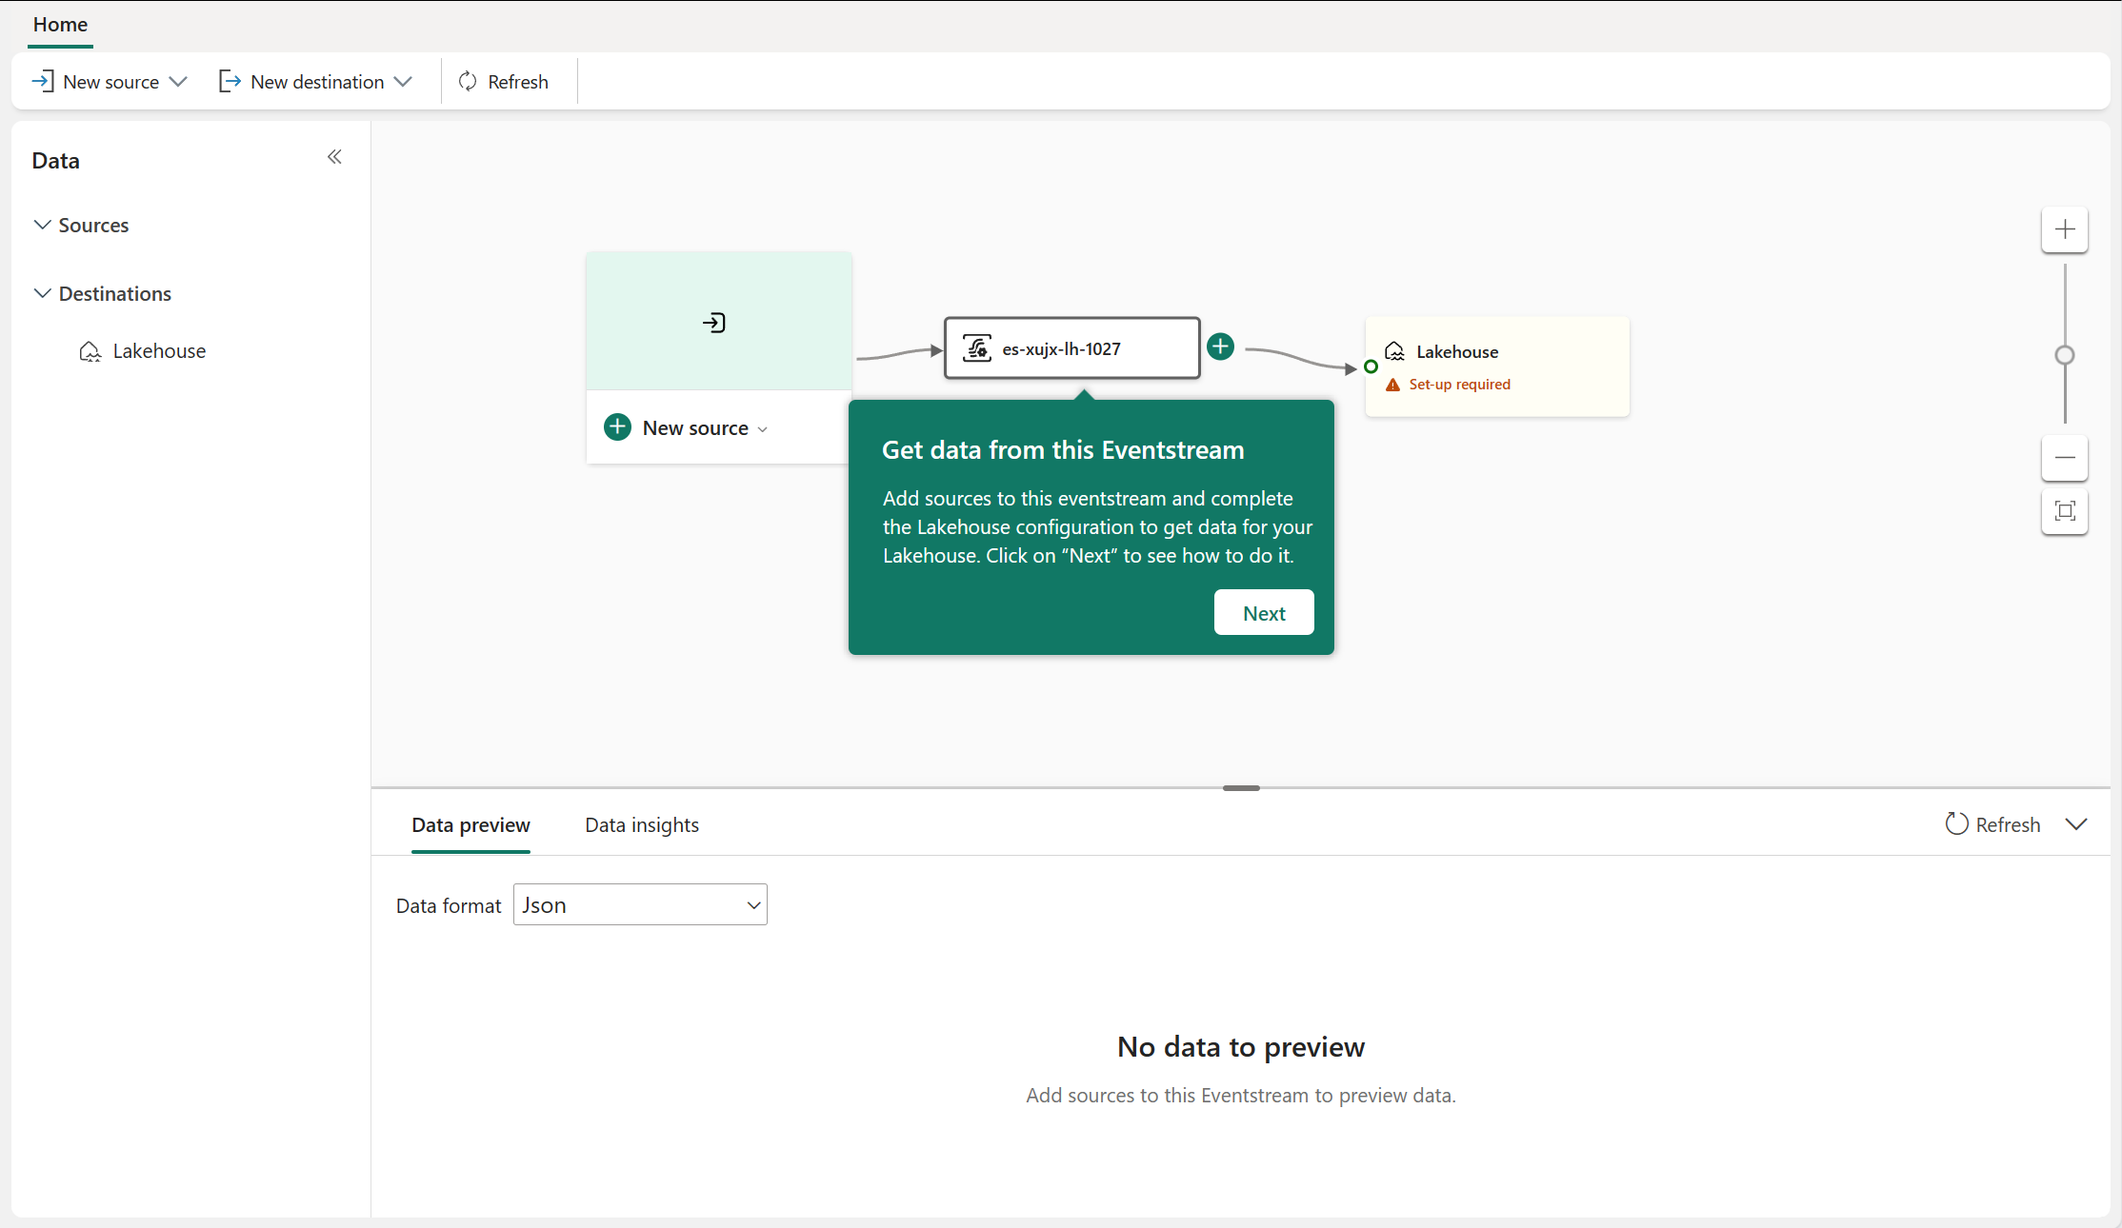Image resolution: width=2122 pixels, height=1228 pixels.
Task: Click the canvas zoom out minus icon
Action: [2065, 458]
